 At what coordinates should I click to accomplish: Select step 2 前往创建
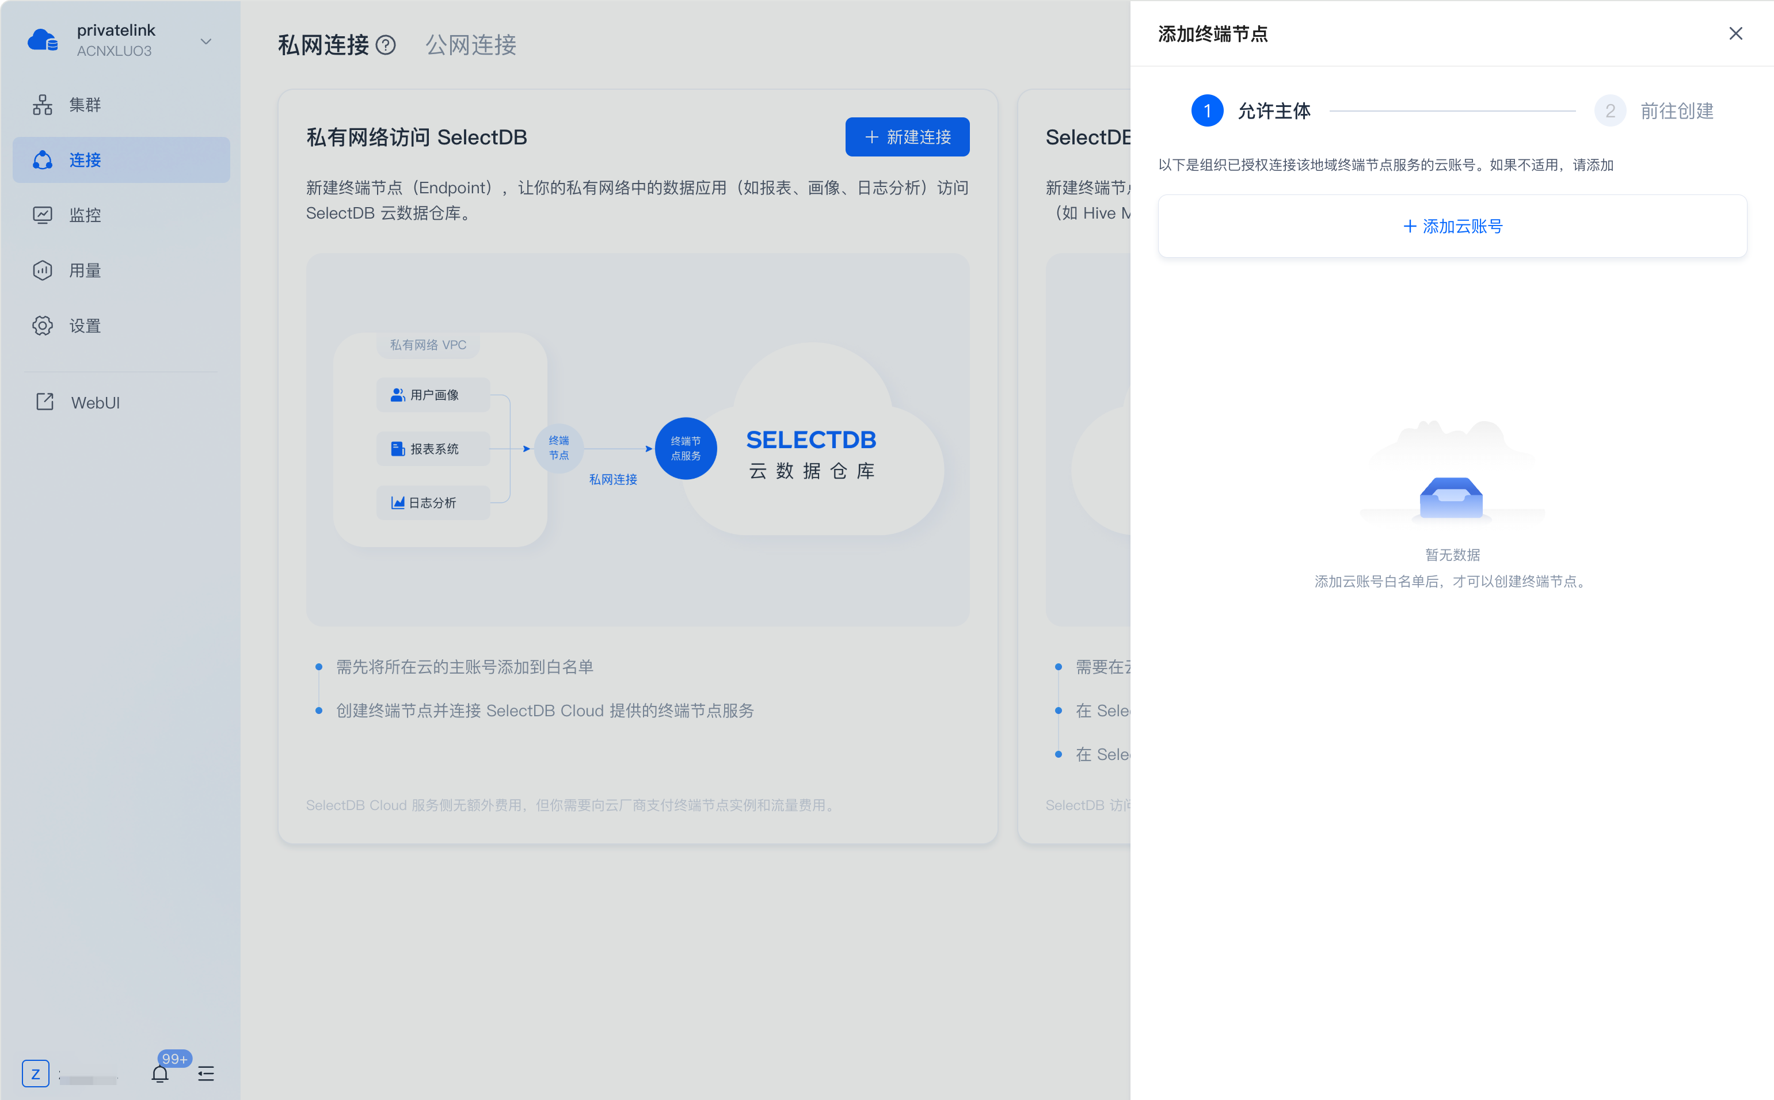click(x=1654, y=110)
